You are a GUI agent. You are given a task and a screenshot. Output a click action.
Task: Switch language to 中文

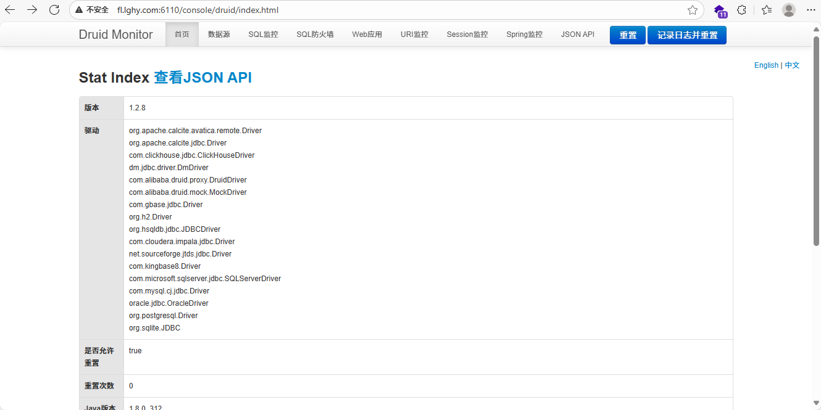[792, 65]
